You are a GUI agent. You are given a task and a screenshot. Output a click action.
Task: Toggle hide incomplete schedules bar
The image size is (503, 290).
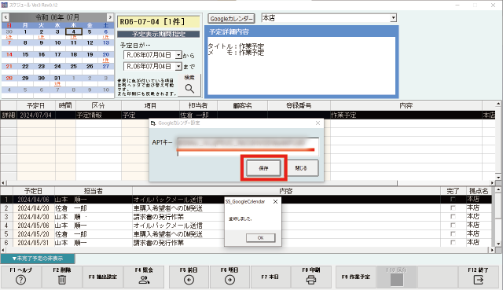38,259
